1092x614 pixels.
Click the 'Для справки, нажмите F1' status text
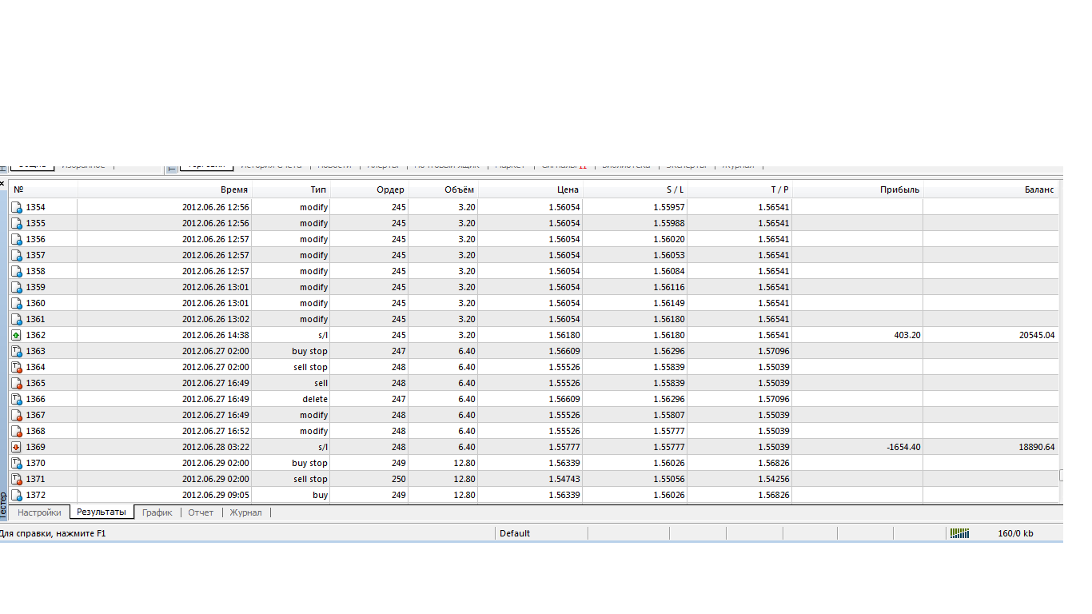(53, 533)
